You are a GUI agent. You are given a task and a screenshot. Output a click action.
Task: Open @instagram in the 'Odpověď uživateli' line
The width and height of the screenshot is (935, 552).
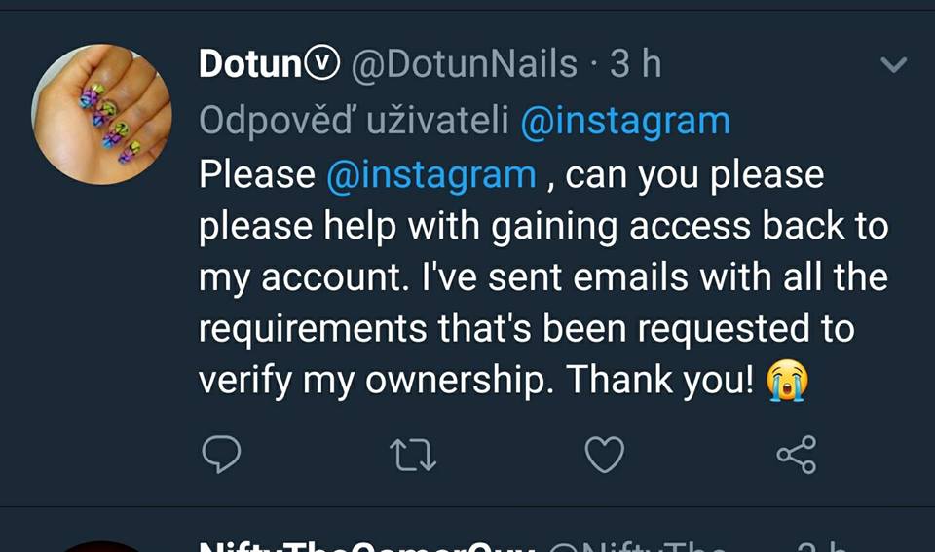(624, 121)
